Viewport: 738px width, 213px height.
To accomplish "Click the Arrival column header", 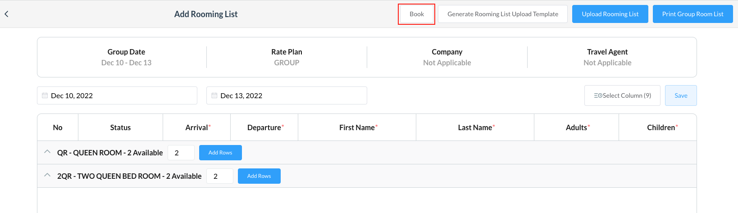I will (197, 127).
